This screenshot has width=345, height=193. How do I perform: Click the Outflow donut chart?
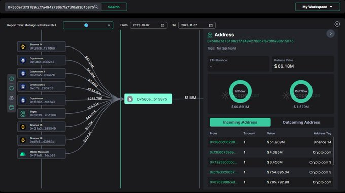301,91
